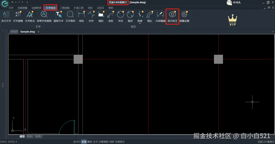Screen dimensions: 275x144
Task: Toggle 正交 ortho mode
Action: (95, 142)
